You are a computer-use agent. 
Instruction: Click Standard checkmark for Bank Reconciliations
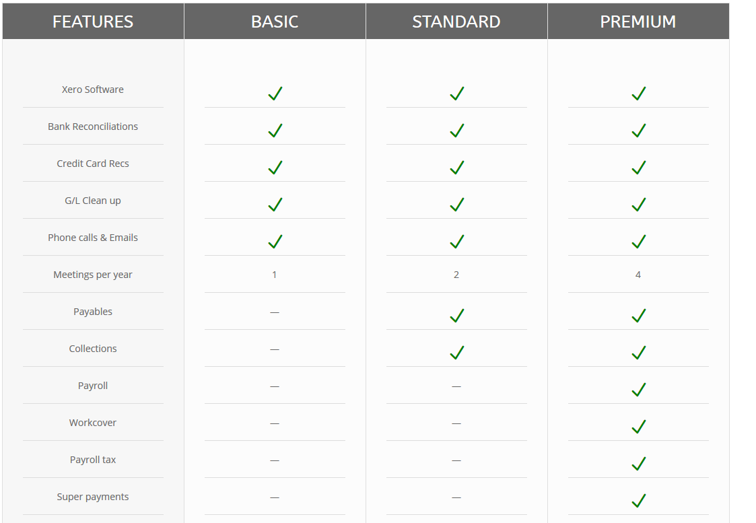coord(456,131)
